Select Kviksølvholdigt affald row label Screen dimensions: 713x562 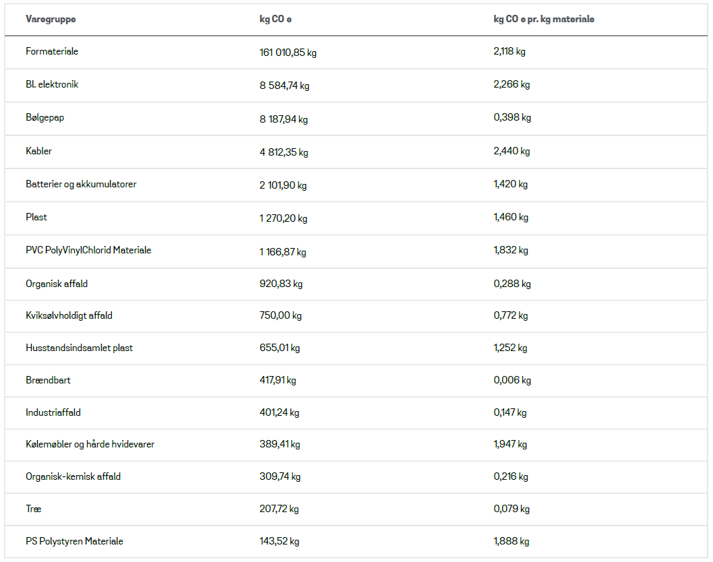(69, 315)
